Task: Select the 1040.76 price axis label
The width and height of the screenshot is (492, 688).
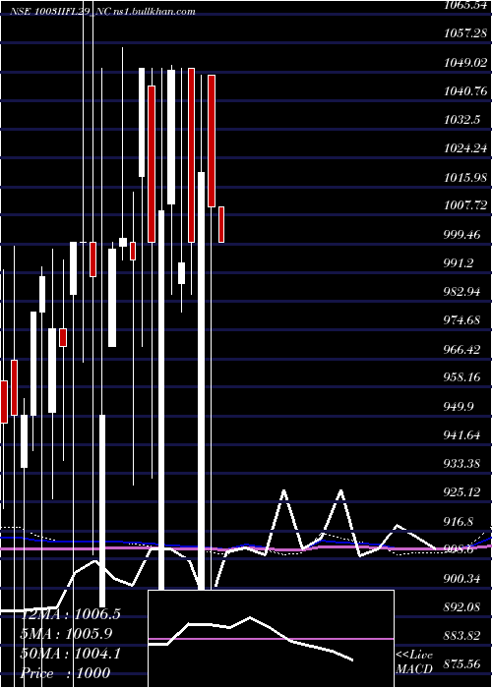Action: tap(465, 90)
